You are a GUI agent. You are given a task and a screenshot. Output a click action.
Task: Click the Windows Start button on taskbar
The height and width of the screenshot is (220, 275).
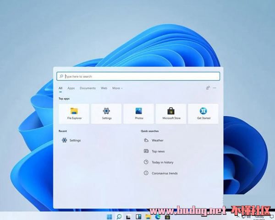[x=110, y=216]
